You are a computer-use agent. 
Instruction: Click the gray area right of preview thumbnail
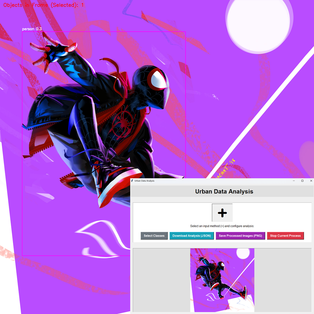pos(283,280)
